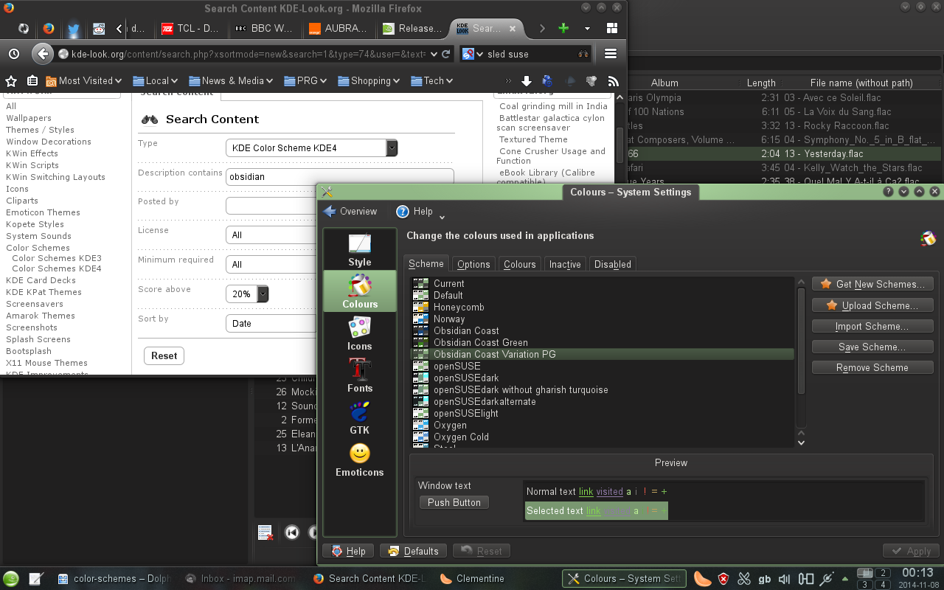
Task: Click the red shield tray icon
Action: point(723,579)
